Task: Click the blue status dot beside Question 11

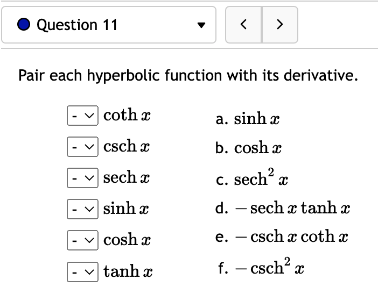Action: [x=24, y=25]
